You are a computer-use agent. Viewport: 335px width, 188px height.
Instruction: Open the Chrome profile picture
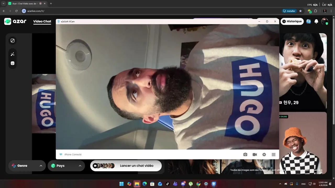[x=325, y=11]
